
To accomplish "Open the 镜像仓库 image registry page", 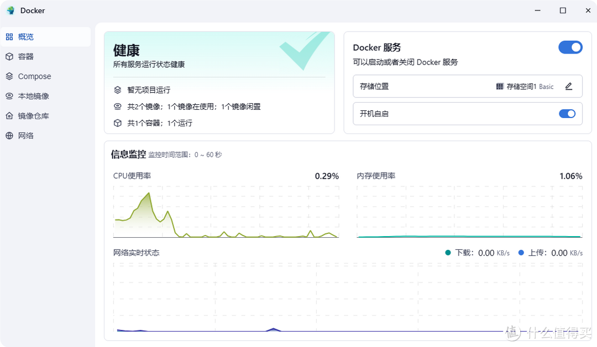I will click(45, 116).
